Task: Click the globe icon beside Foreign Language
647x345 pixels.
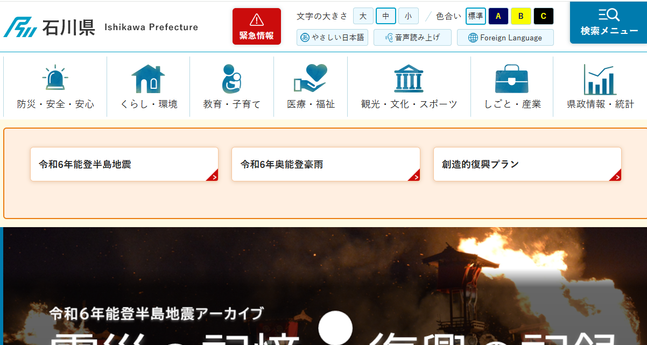Action: [473, 38]
